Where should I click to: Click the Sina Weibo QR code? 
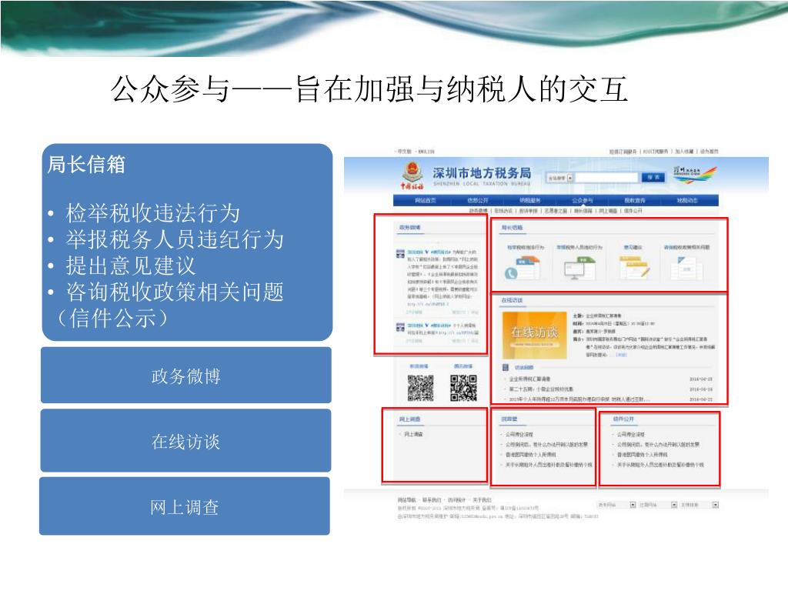(x=420, y=388)
